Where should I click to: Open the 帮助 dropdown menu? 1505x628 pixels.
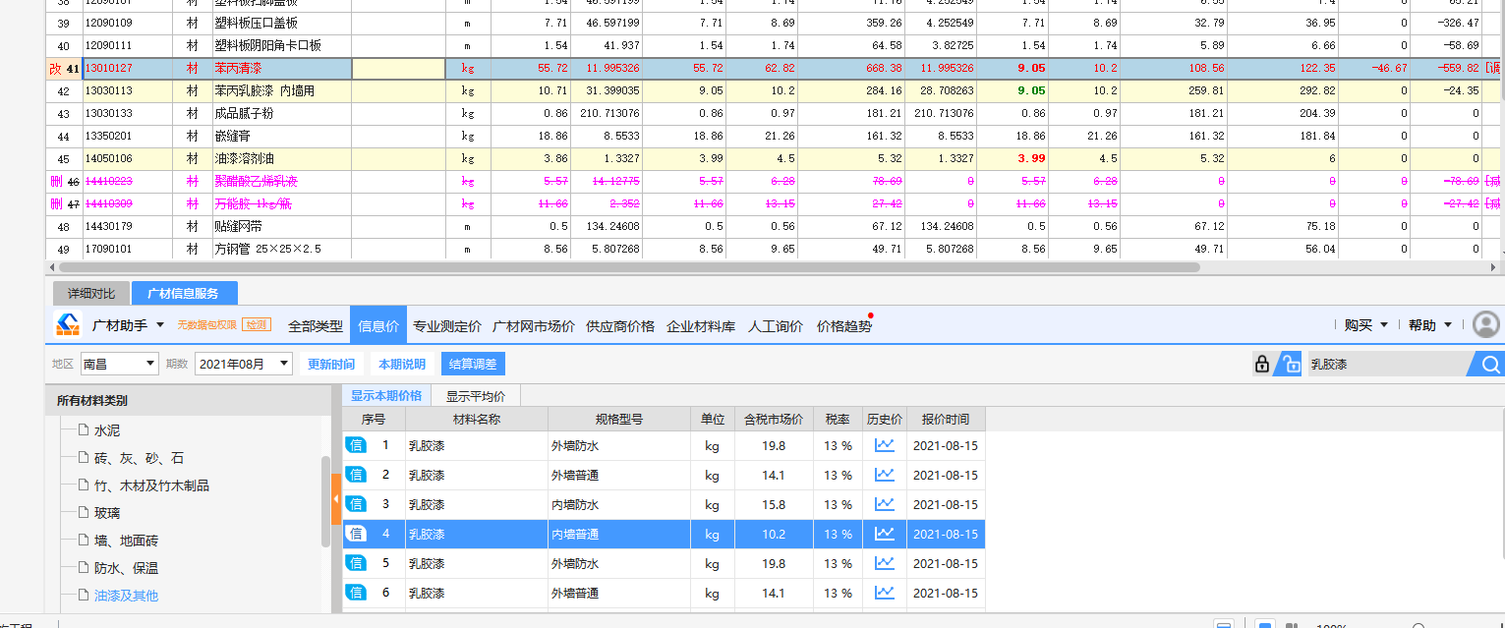(1430, 325)
